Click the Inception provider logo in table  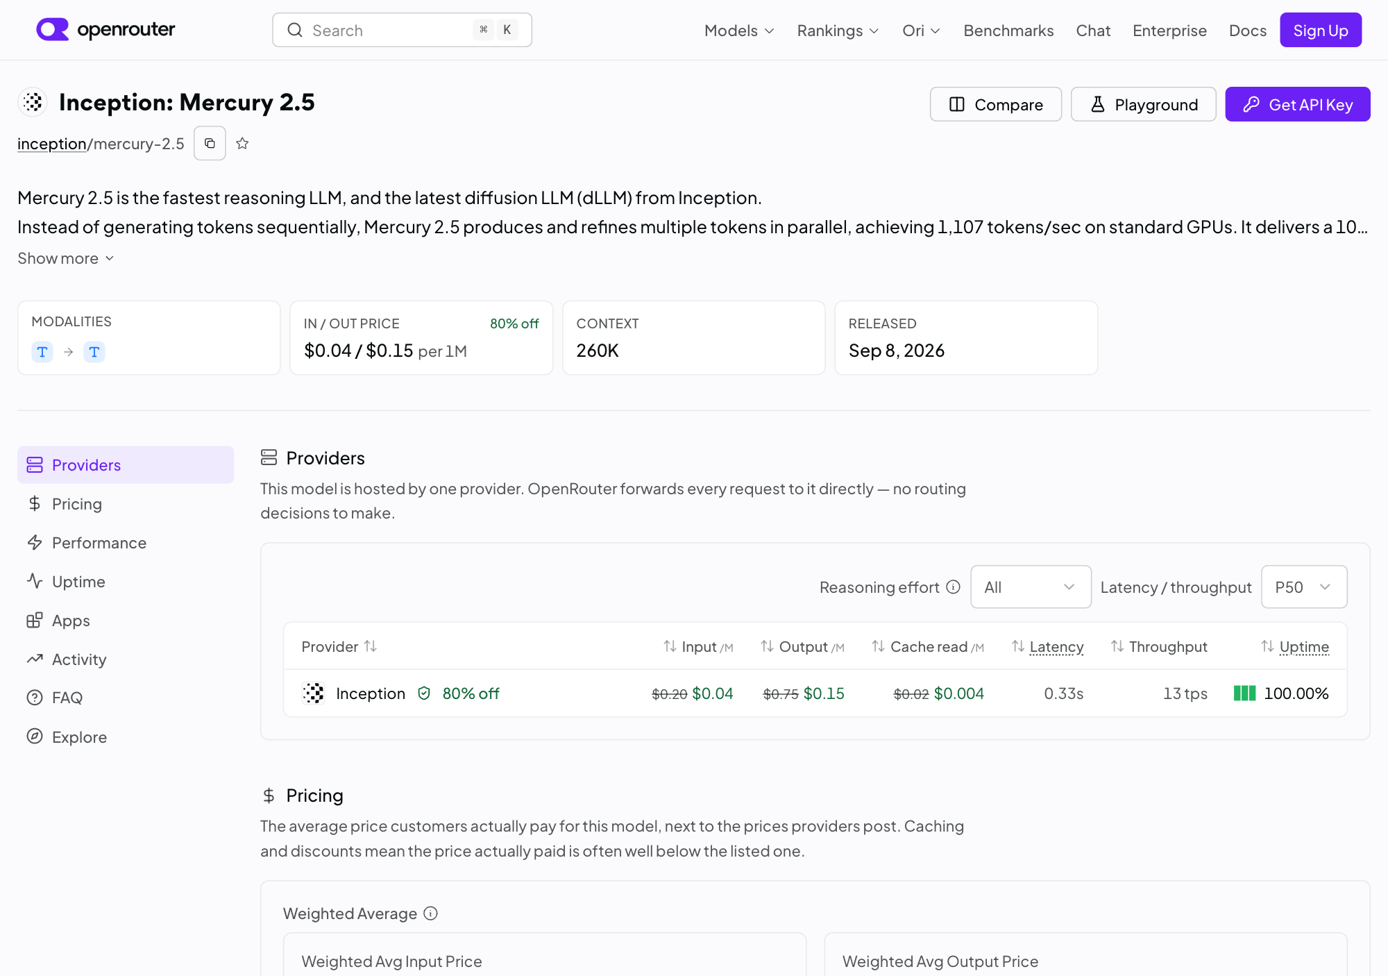[x=314, y=693]
